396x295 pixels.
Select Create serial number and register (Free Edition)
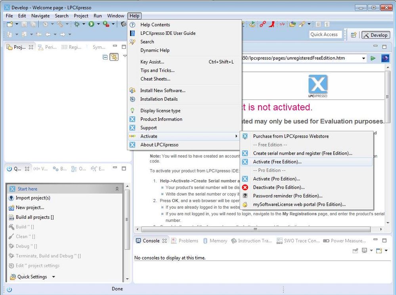click(306, 153)
